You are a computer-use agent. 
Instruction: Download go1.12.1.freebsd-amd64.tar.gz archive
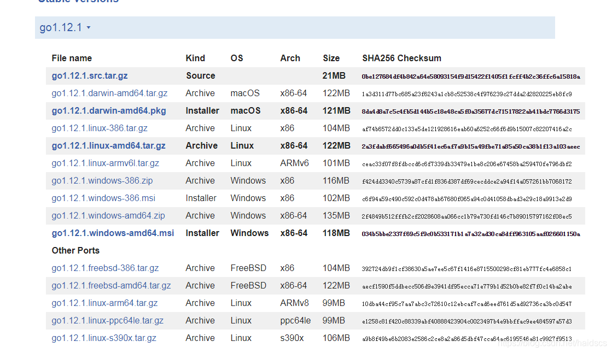click(x=111, y=286)
